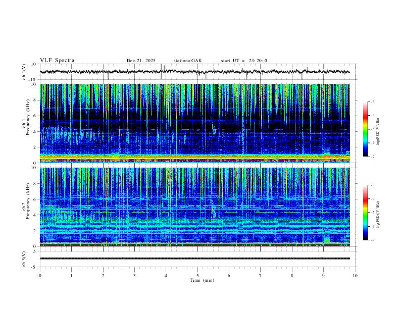Click time axis tick label "7"
The width and height of the screenshot is (400, 309).
(261, 276)
